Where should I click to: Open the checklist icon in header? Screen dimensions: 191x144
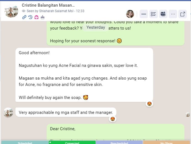point(153,14)
